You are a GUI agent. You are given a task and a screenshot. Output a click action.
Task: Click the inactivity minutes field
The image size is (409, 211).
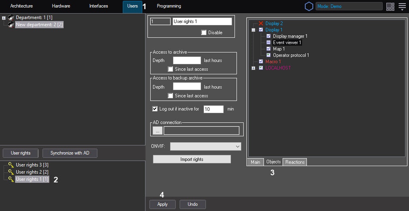pos(213,109)
